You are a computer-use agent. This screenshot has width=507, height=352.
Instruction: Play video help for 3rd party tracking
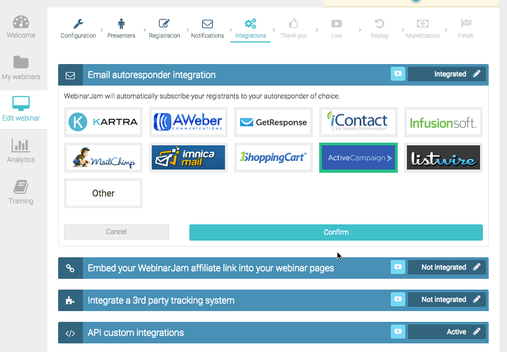(398, 300)
